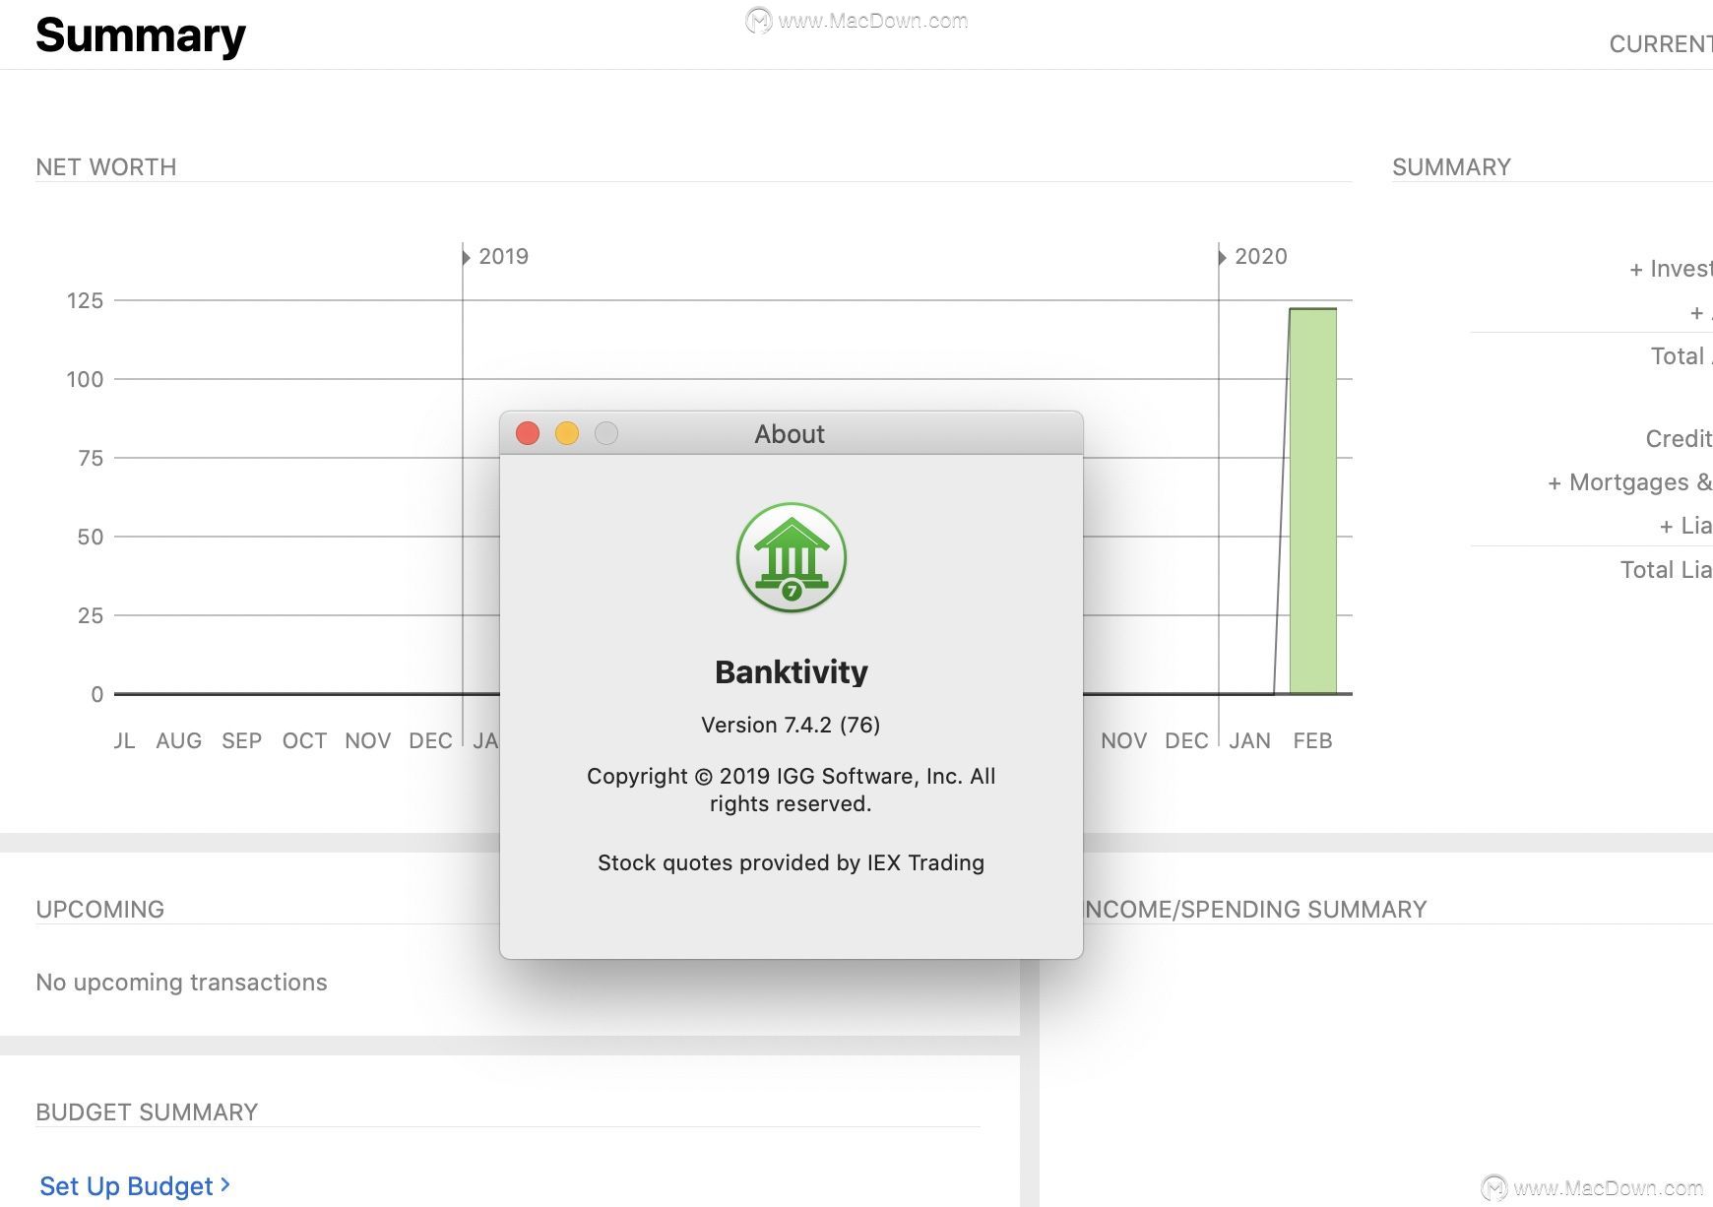Click the Banktivity name in About window

(792, 672)
